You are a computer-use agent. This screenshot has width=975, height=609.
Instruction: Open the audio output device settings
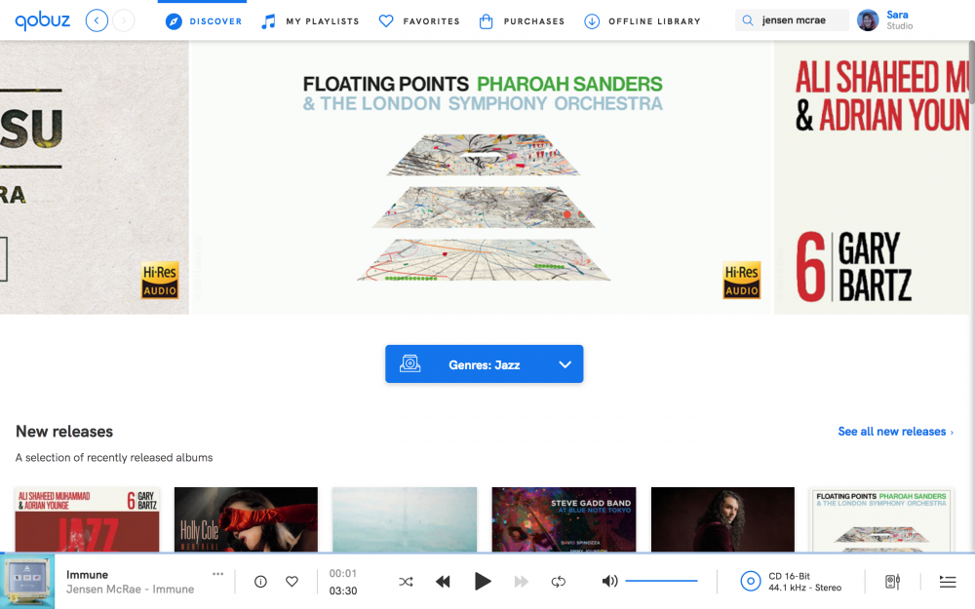coord(891,581)
